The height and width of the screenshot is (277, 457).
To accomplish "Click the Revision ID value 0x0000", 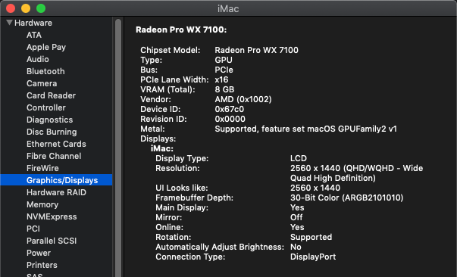I will 230,119.
